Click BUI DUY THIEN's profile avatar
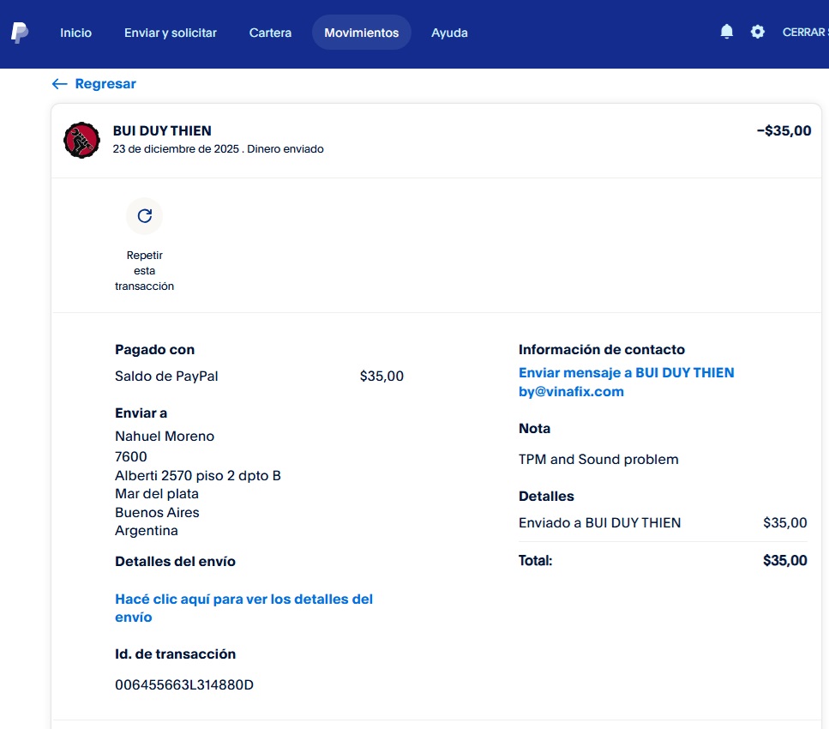829x729 pixels. (82, 140)
